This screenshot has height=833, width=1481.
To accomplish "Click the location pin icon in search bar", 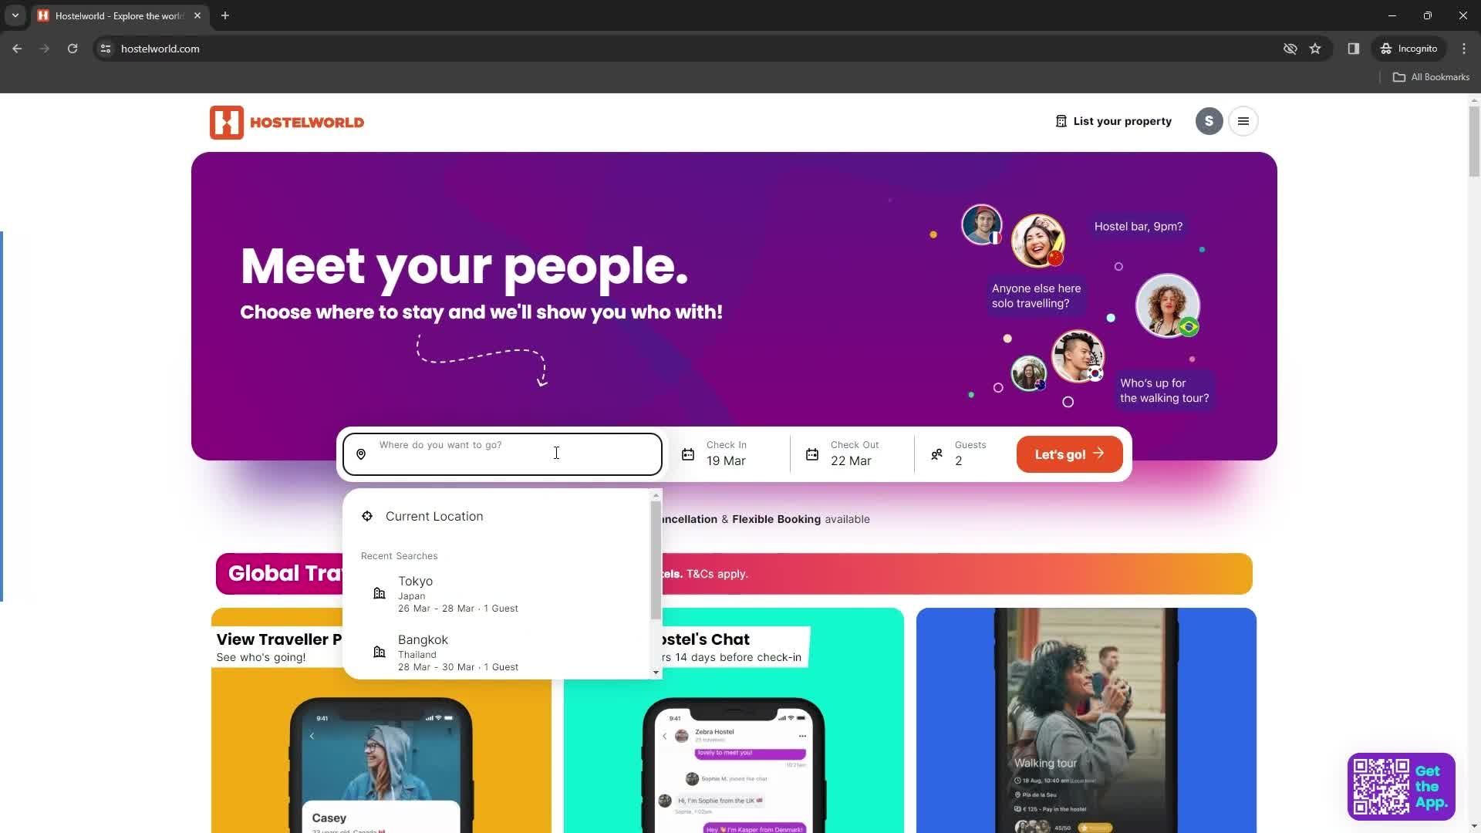I will coord(361,454).
